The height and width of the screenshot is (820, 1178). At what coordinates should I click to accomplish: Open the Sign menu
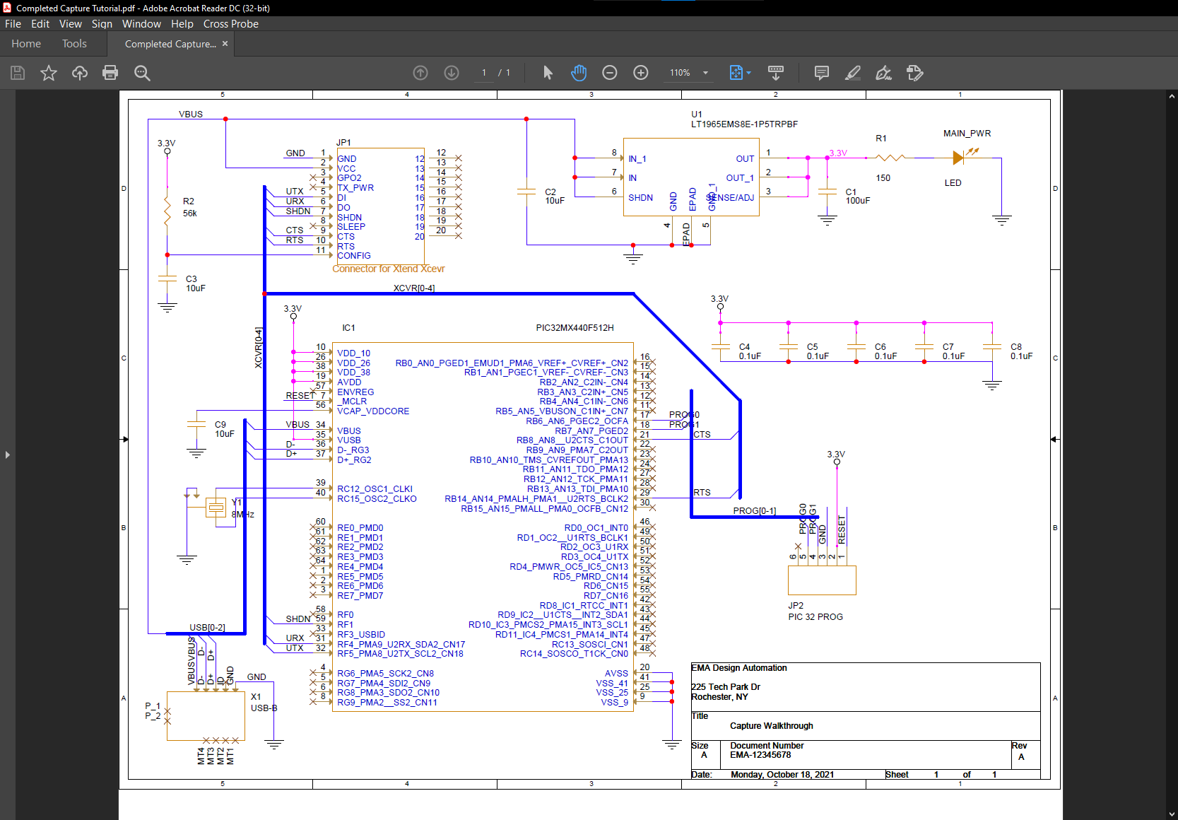pyautogui.click(x=102, y=23)
